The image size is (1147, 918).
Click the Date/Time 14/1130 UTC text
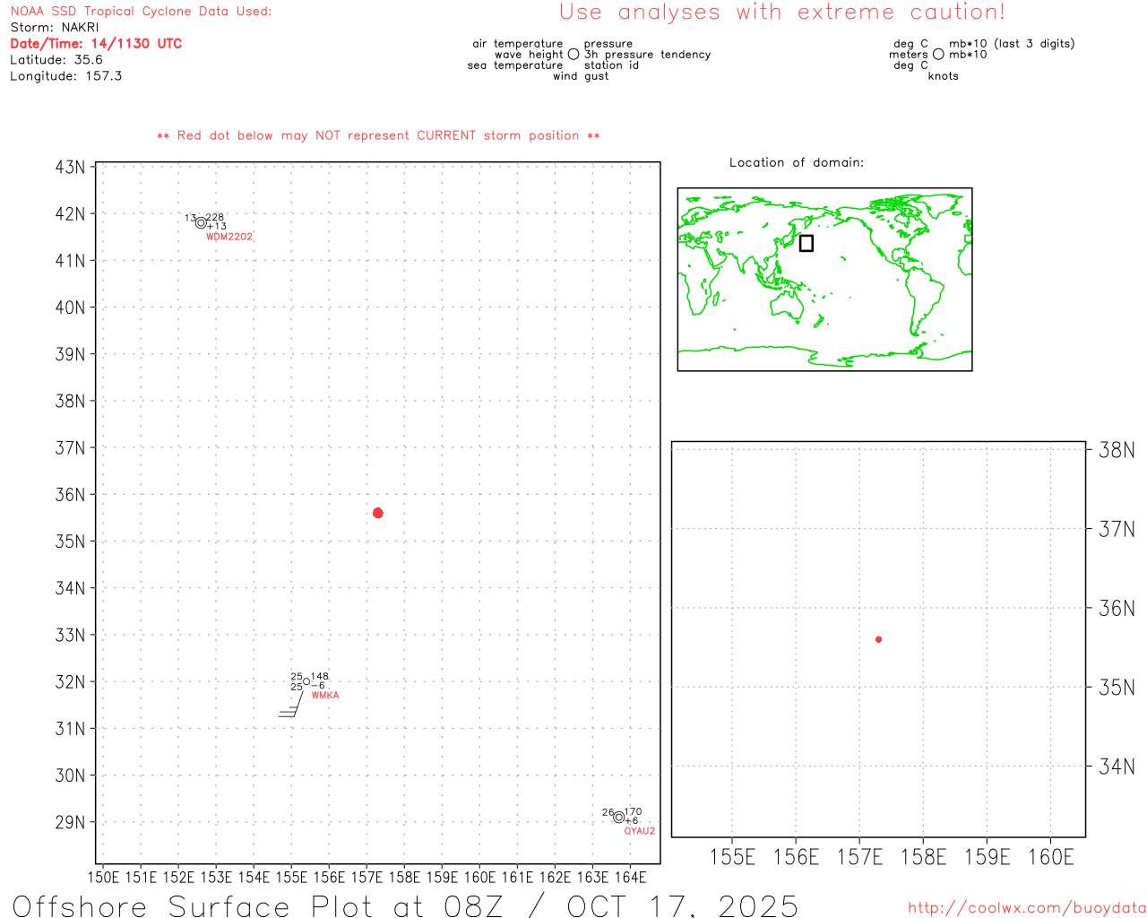click(96, 43)
